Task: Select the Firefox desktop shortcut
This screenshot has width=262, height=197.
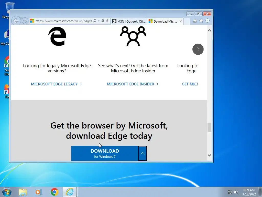Action: (x=7, y=91)
